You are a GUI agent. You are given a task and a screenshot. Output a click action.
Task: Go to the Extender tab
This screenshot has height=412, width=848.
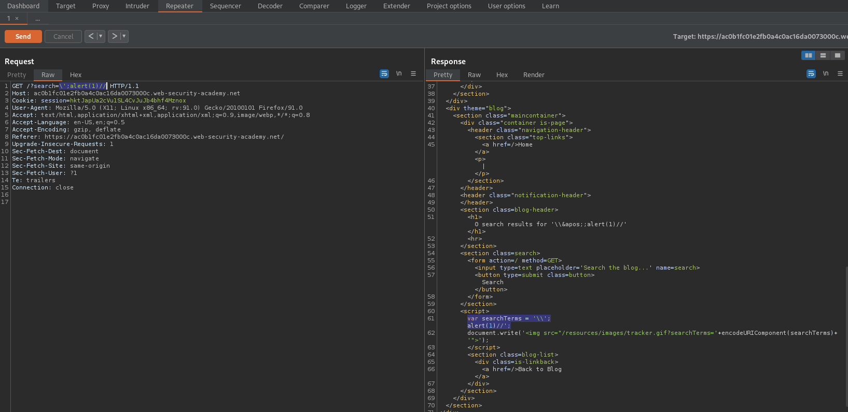coord(397,6)
